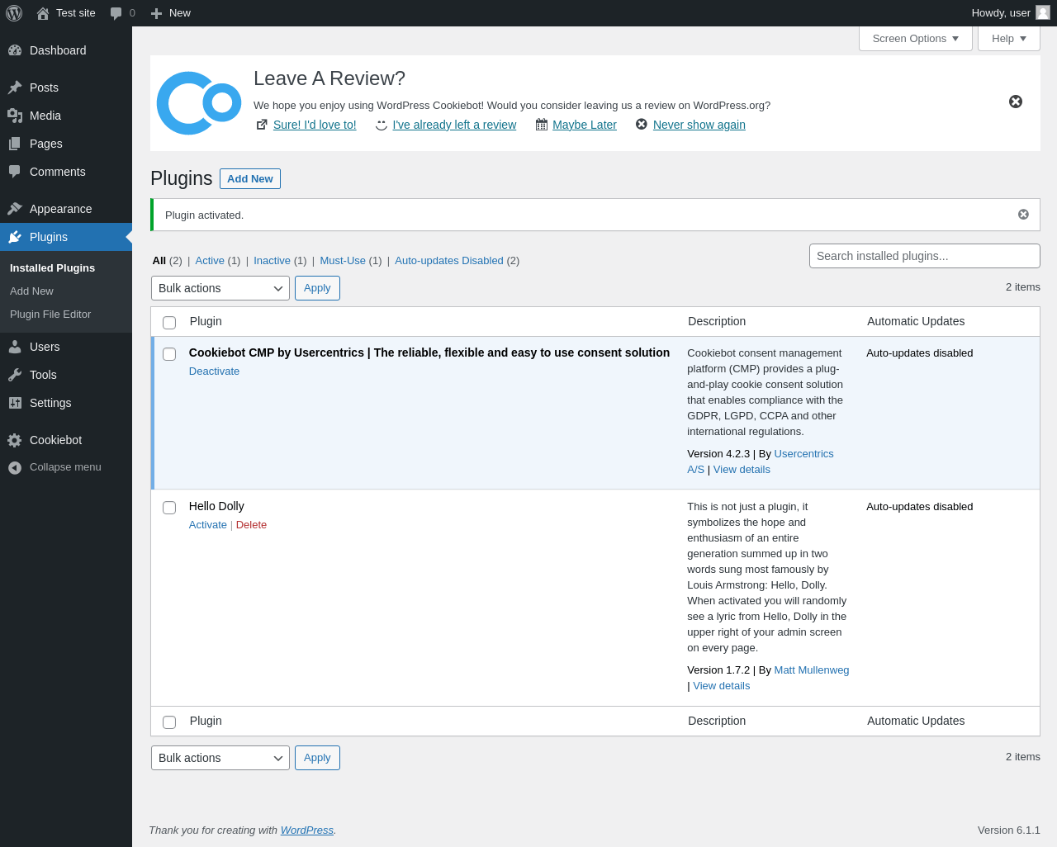Check the select-all checkbox in table header

(169, 323)
